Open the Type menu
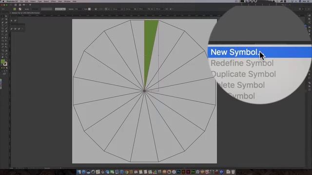Image resolution: width=312 pixels, height=175 pixels. tap(40, 1)
